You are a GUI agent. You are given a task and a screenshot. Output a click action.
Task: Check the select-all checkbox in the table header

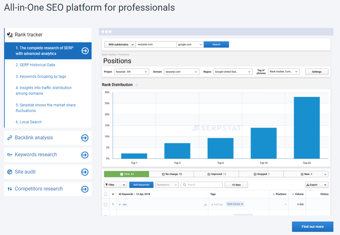106,194
